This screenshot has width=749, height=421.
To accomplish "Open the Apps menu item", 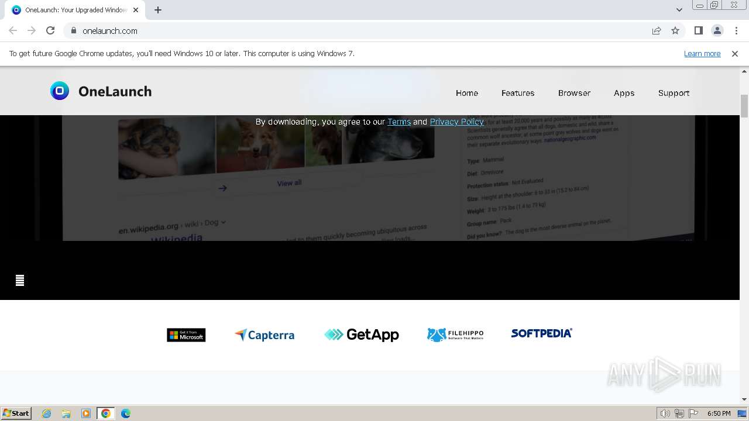I will point(624,93).
